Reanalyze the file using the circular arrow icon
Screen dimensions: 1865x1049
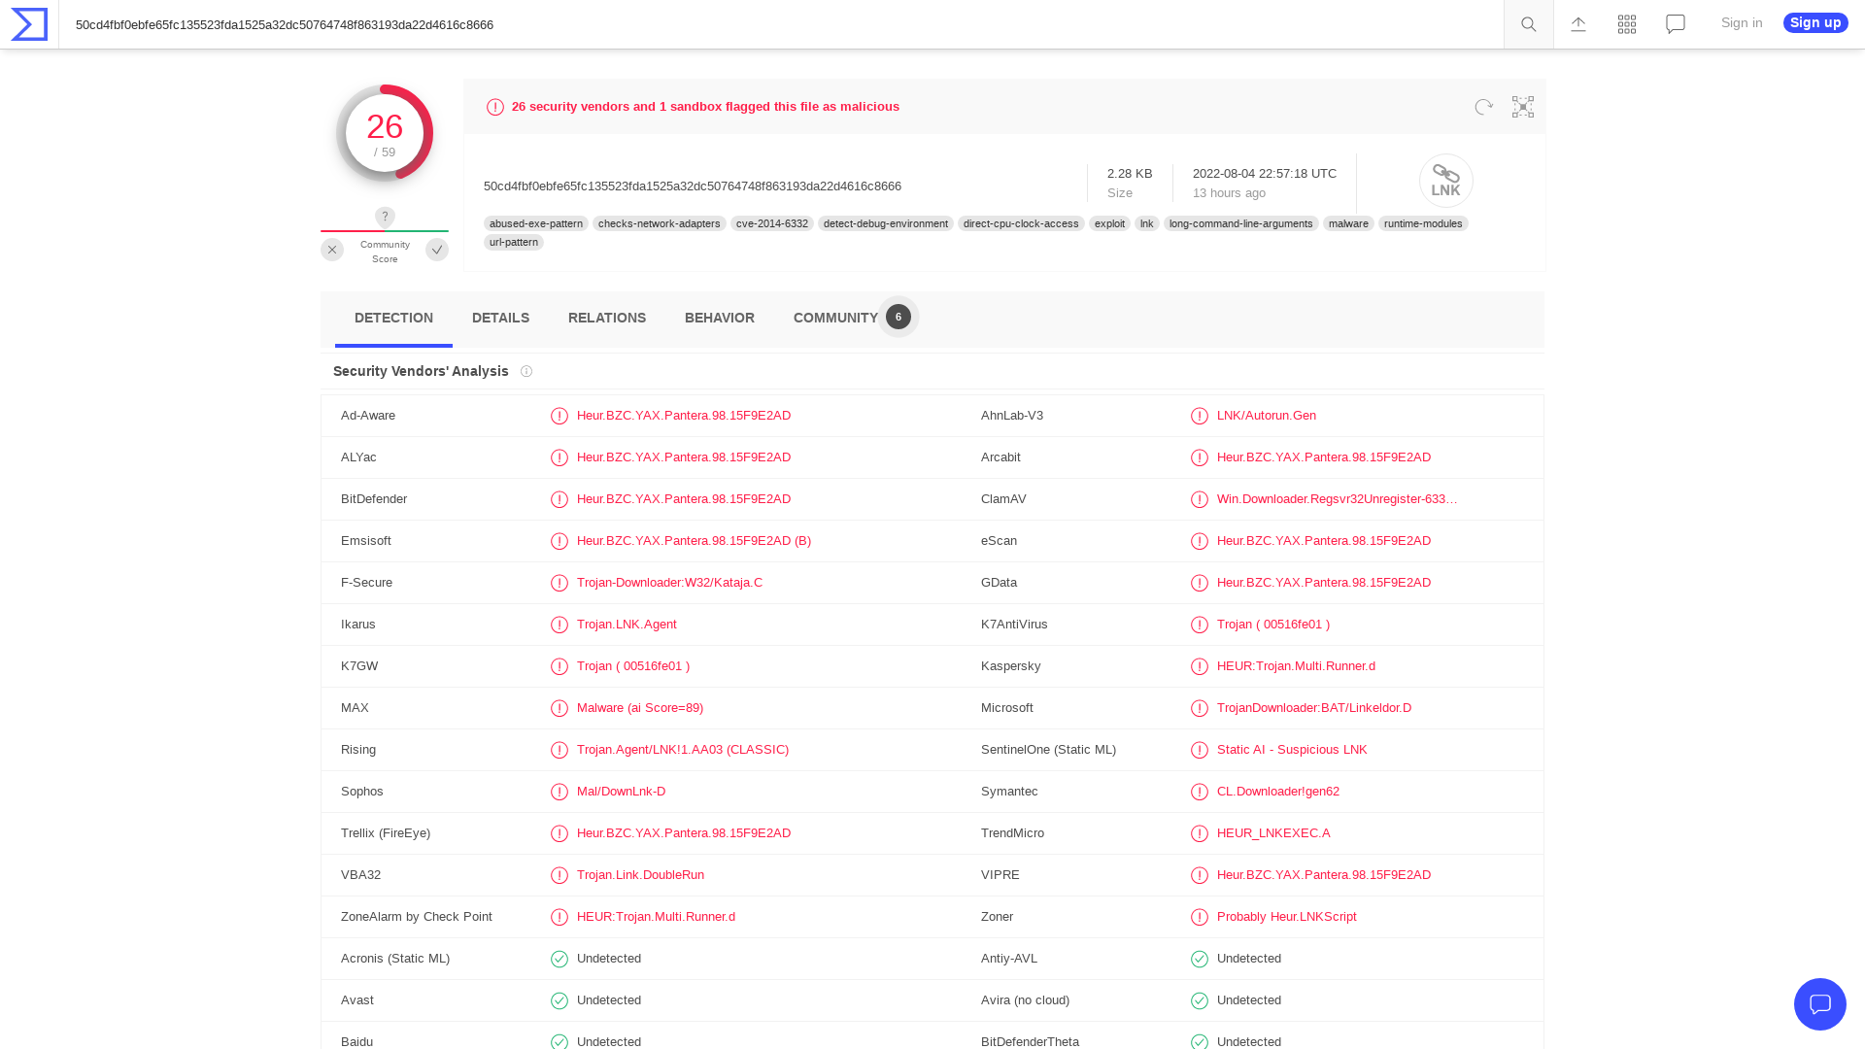(x=1482, y=107)
